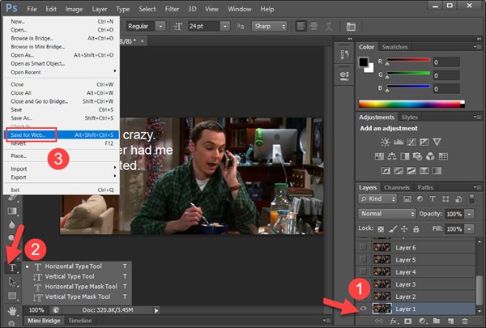Open the font style Regular dropdown

(x=160, y=27)
